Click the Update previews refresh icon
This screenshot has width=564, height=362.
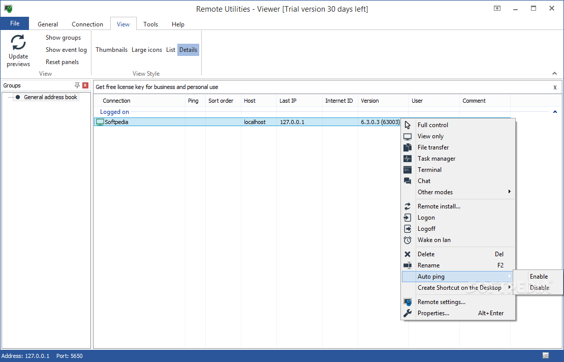click(x=18, y=43)
